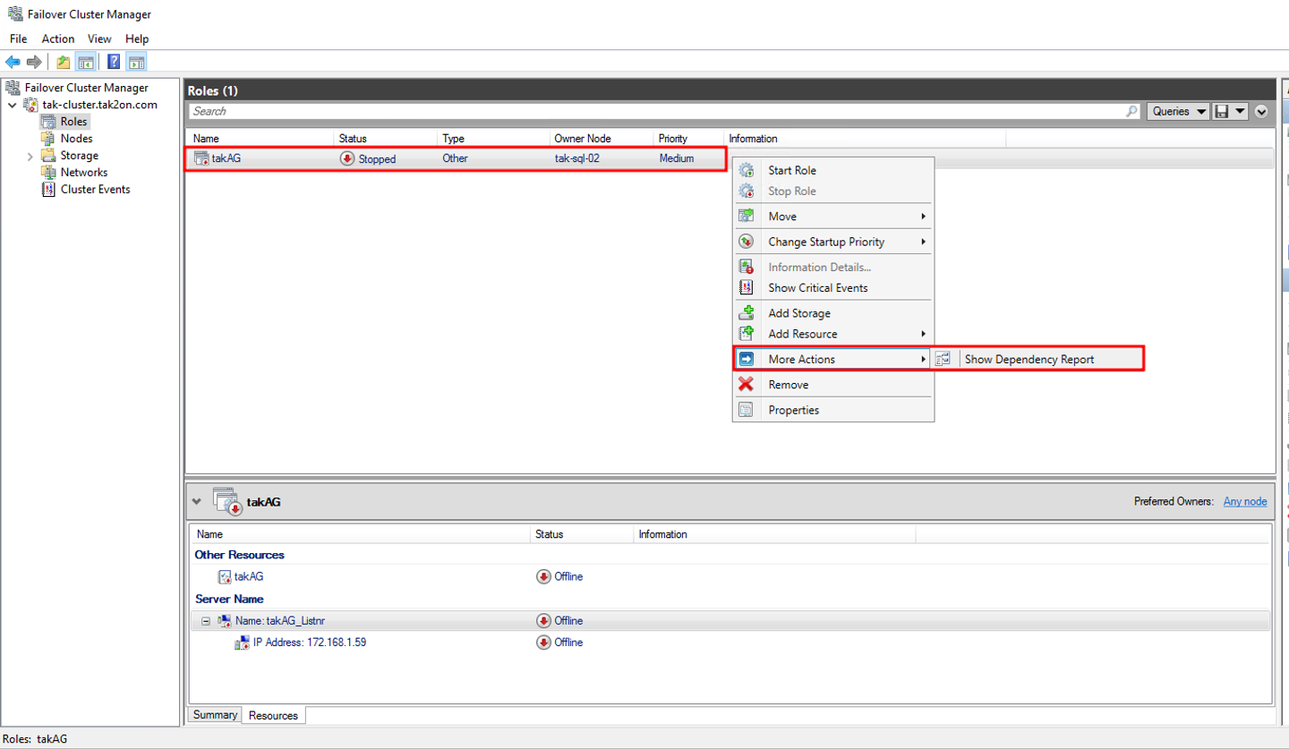Click the Show Dependency Report icon
The image size is (1289, 749).
(943, 359)
